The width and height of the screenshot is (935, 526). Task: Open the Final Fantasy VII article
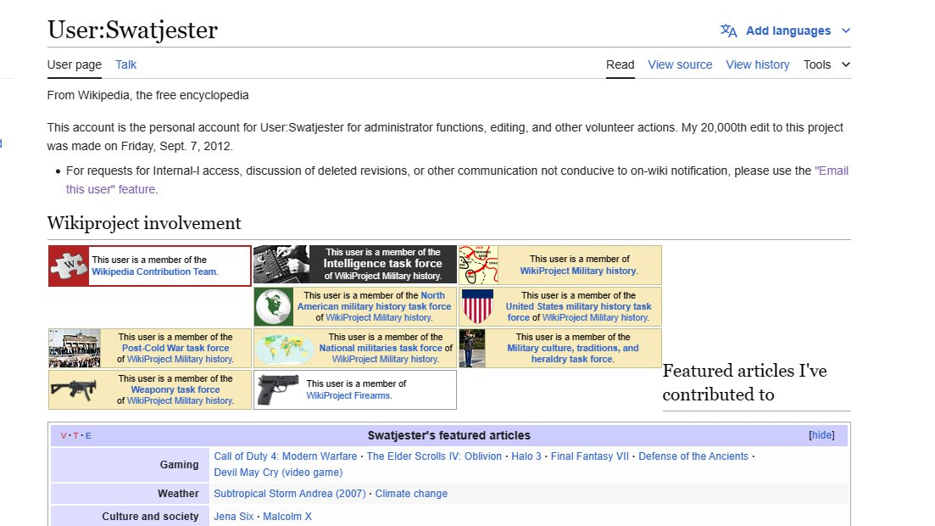[x=590, y=456]
